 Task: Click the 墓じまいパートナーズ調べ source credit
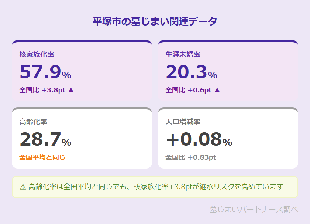(x=254, y=209)
